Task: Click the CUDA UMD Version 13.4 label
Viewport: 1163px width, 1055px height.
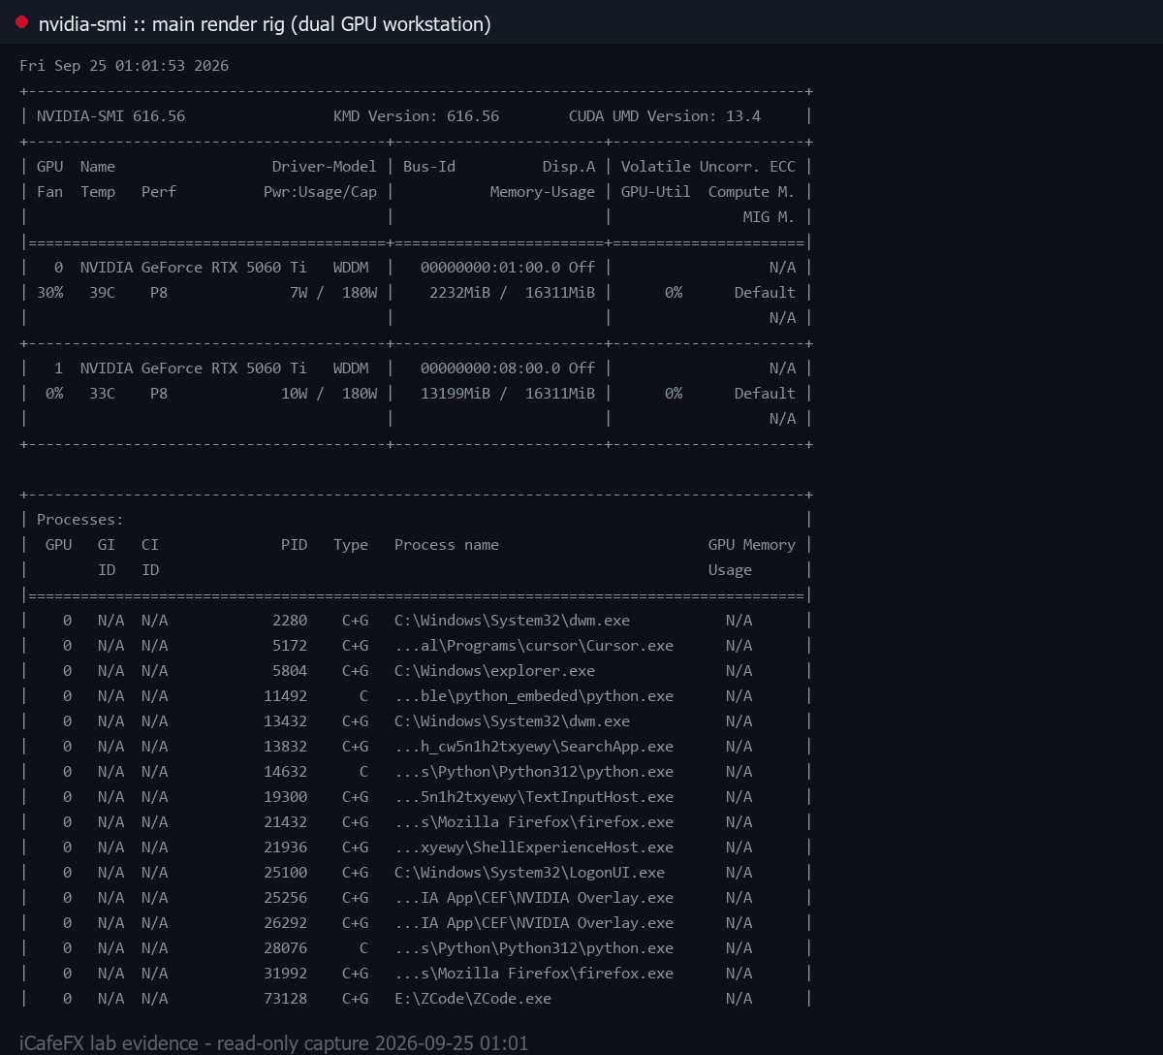Action: coord(665,116)
